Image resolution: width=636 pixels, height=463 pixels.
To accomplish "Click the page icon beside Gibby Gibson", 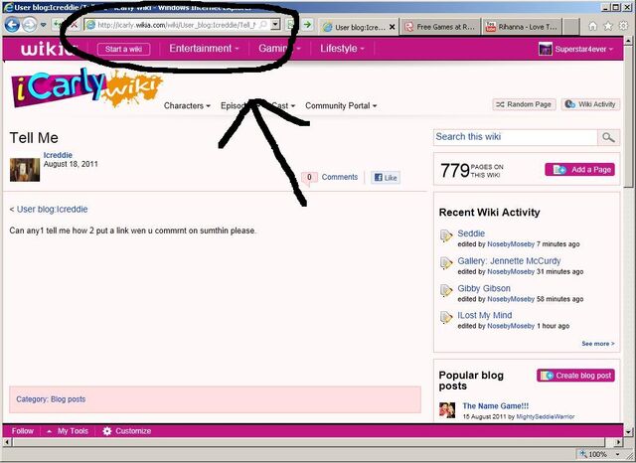I will coord(446,291).
